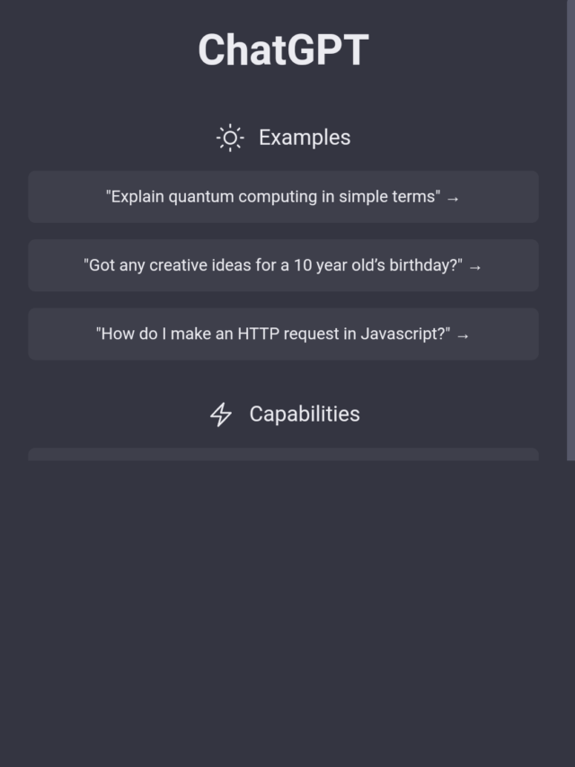575x767 pixels.
Task: Choose the 10 year old's birthday ideas example
Action: [x=283, y=265]
